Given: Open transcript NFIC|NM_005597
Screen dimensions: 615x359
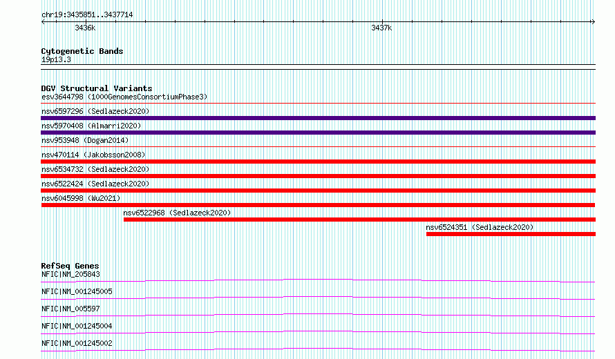Looking at the screenshot, I should 70,309.
